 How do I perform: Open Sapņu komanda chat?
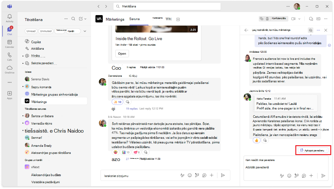pyautogui.click(x=54, y=87)
